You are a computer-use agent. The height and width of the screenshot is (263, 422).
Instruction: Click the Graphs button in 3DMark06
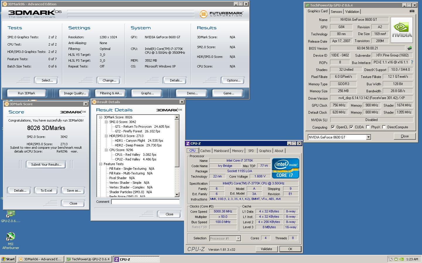tap(147, 93)
